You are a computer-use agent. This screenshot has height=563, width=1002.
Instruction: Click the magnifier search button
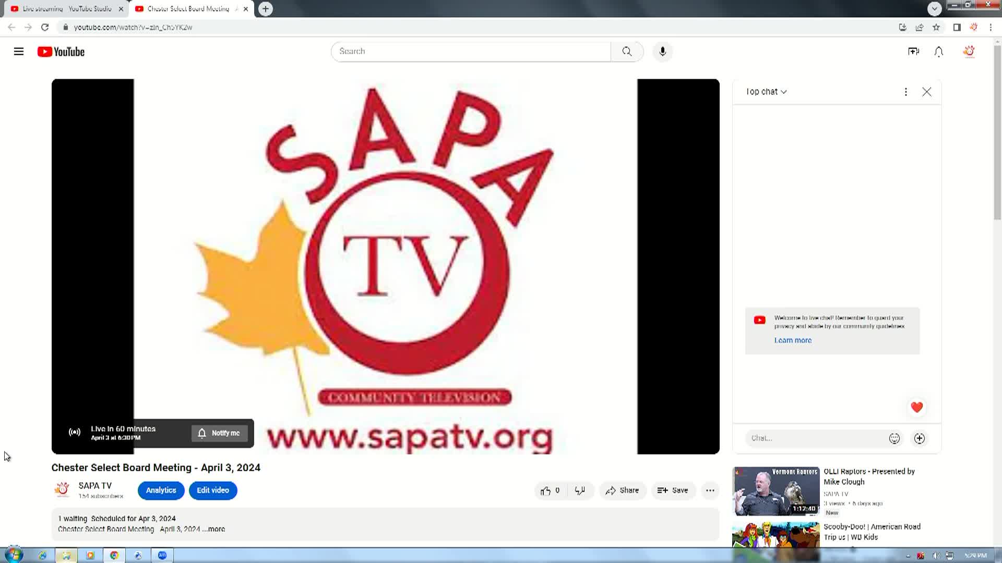(x=627, y=52)
